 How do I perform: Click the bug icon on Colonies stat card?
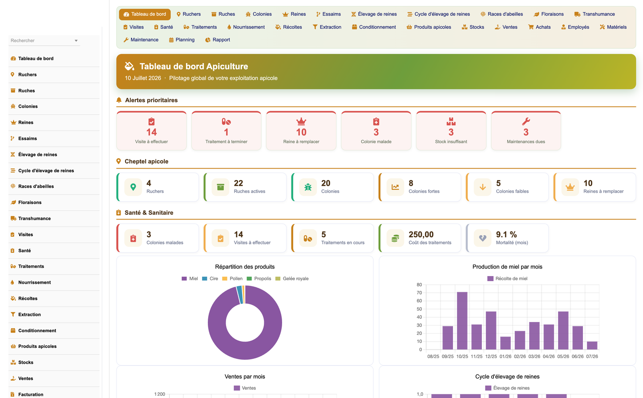[308, 187]
